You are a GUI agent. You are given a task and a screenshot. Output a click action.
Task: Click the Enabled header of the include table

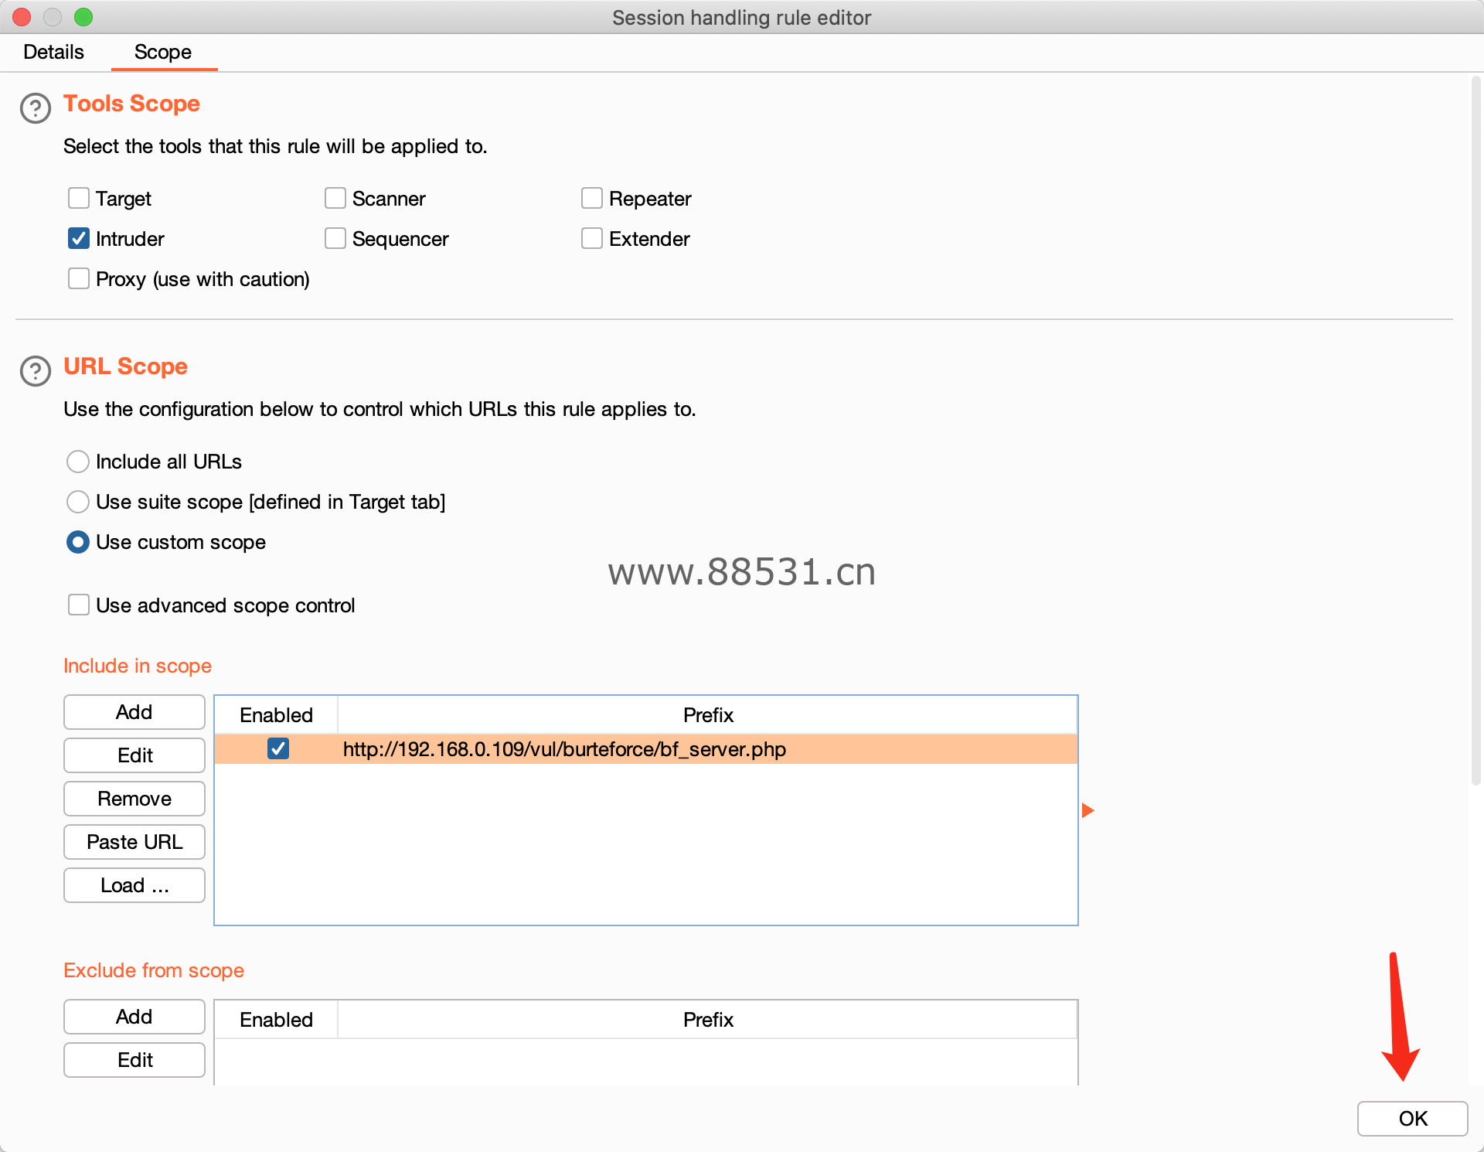[x=276, y=715]
